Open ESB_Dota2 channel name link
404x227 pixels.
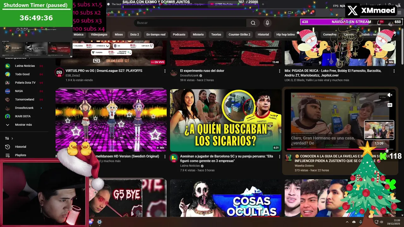pyautogui.click(x=73, y=76)
